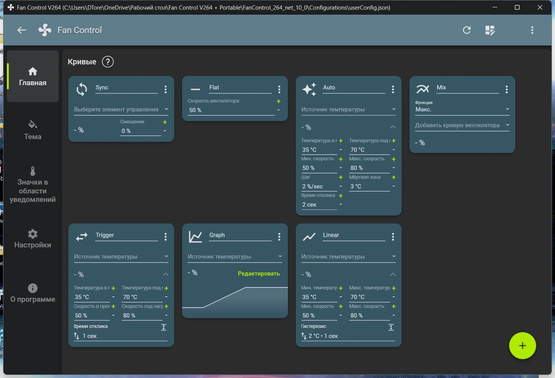
Task: Open options menu of Trigger card
Action: [166, 237]
